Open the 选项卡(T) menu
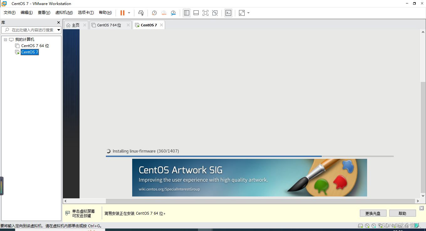This screenshot has width=426, height=231. 86,13
